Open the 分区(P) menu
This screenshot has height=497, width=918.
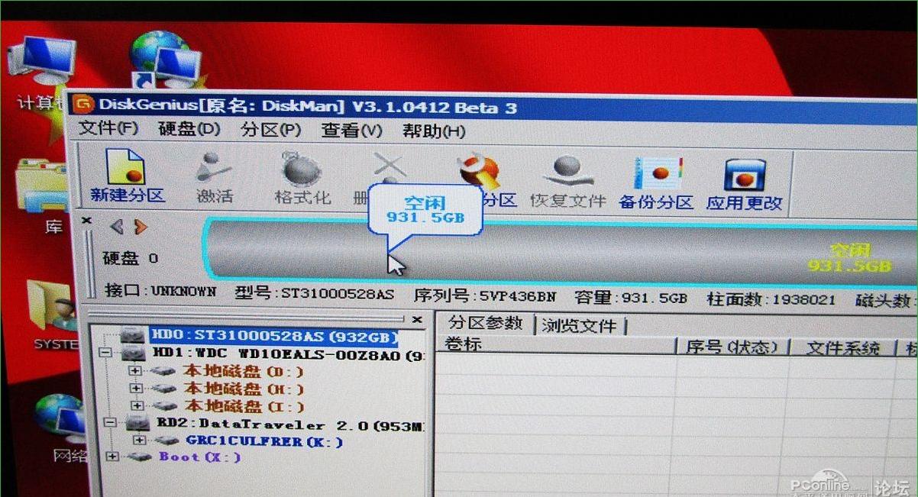click(x=270, y=130)
